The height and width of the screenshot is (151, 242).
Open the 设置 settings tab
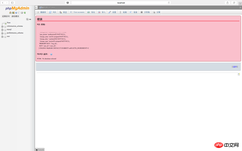(x=112, y=12)
